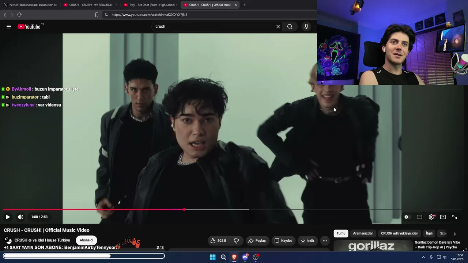The image size is (468, 263).
Task: Click the system tray microphone icon
Action: pyautogui.click(x=431, y=257)
